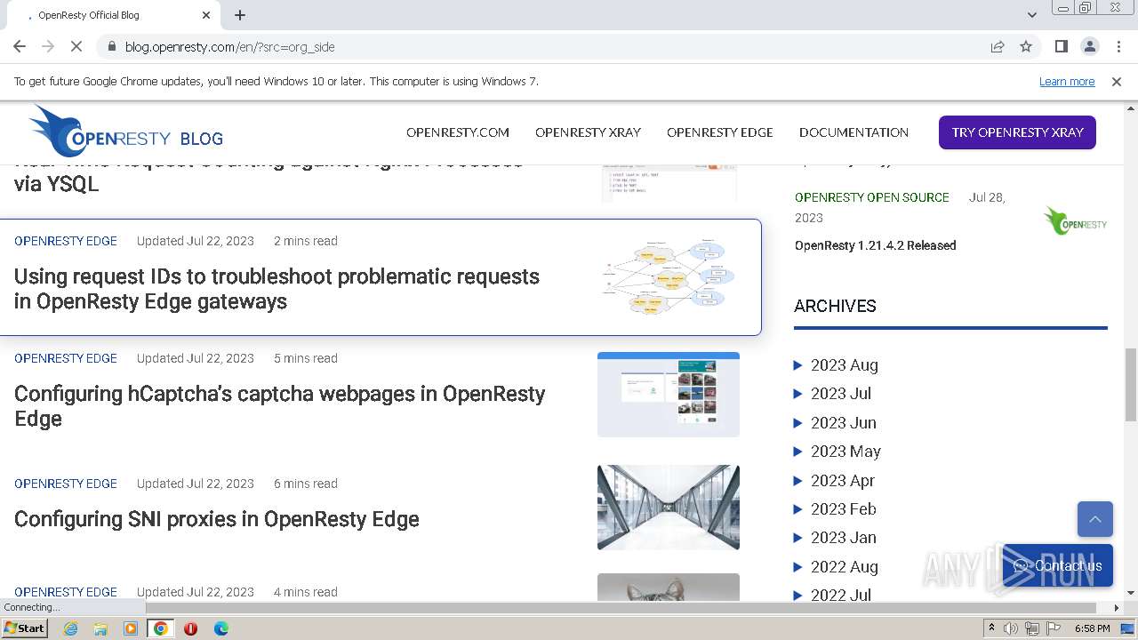Open File Explorer folder in taskbar
Image resolution: width=1138 pixels, height=640 pixels.
pyautogui.click(x=100, y=628)
